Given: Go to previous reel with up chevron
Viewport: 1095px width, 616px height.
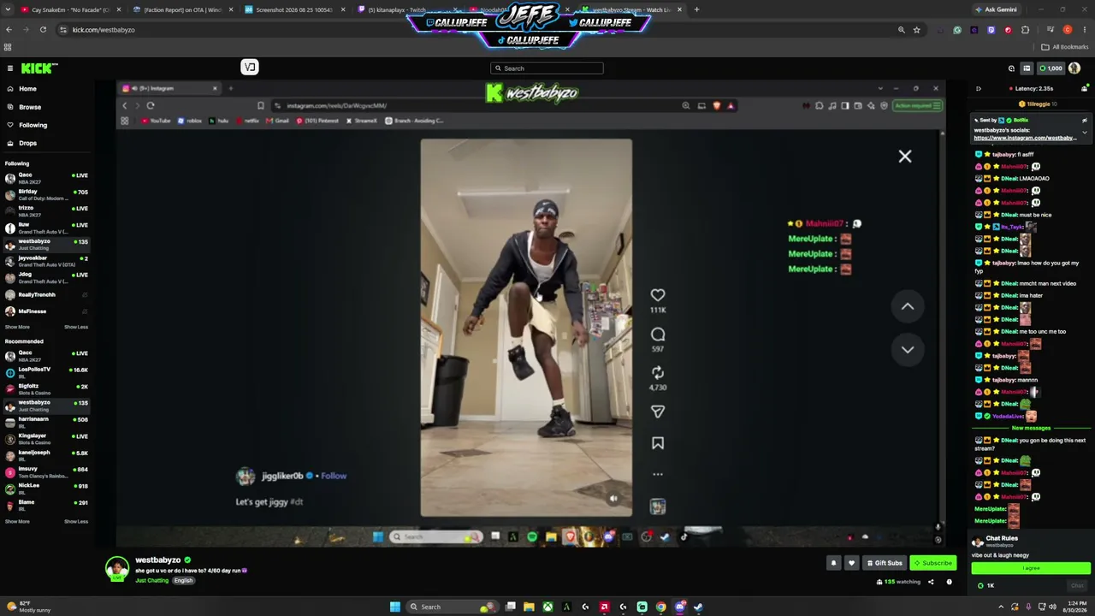Looking at the screenshot, I should tap(908, 306).
